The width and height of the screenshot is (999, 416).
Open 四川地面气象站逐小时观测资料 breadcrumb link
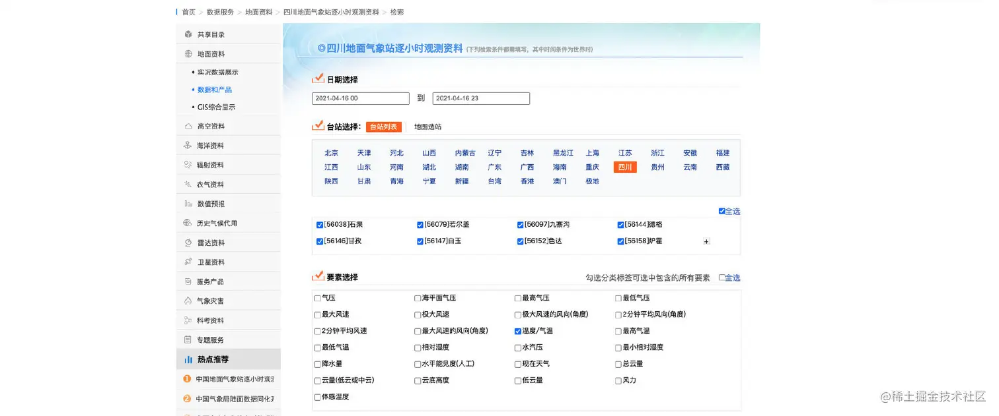pos(331,12)
